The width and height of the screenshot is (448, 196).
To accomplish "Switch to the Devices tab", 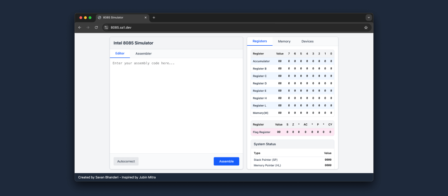I will click(307, 42).
